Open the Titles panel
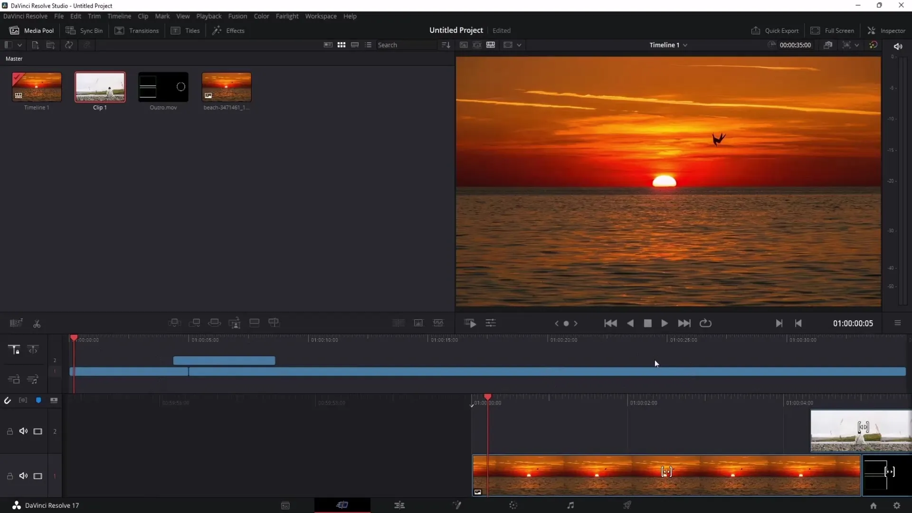Viewport: 912px width, 513px height. pos(186,30)
